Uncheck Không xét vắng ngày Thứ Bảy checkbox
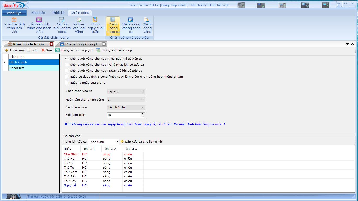 pyautogui.click(x=67, y=59)
